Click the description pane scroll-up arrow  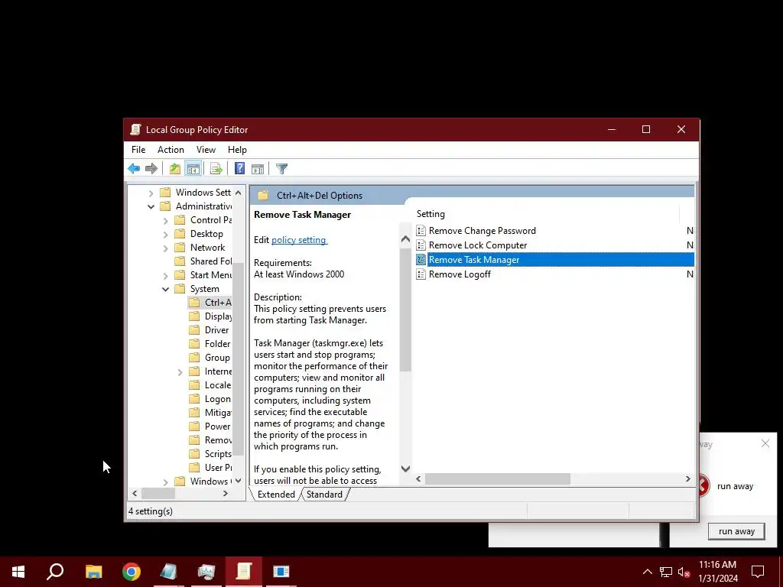tap(405, 239)
